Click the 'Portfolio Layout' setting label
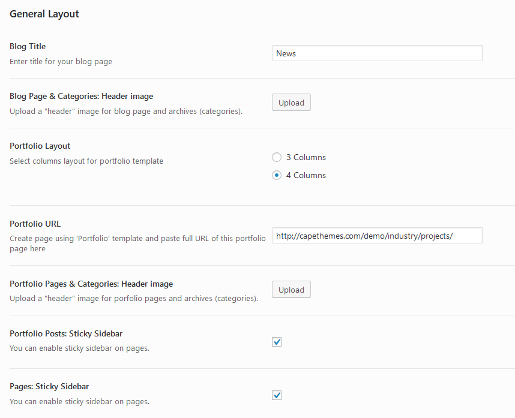 coord(40,146)
